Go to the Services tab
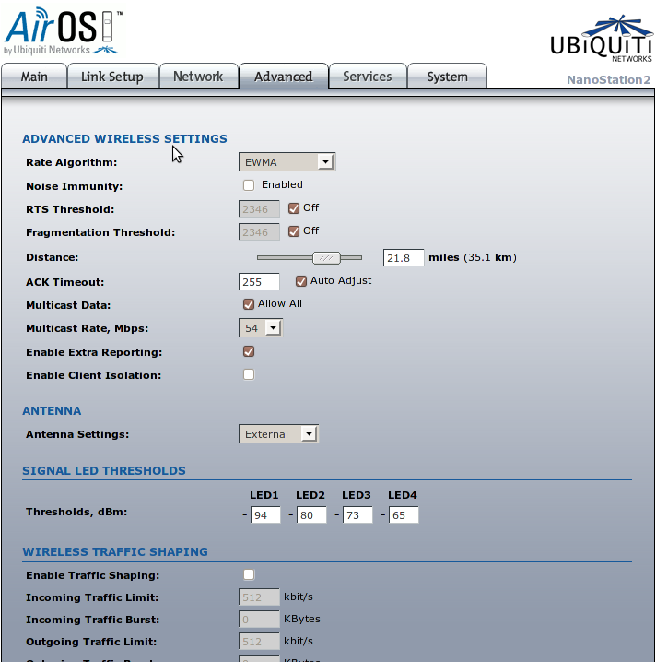Viewport: 656px width, 662px height. point(368,77)
